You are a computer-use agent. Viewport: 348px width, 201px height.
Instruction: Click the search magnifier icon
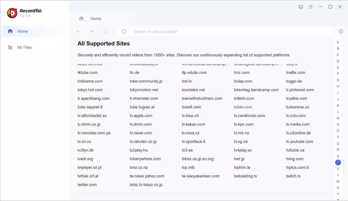[x=124, y=32]
